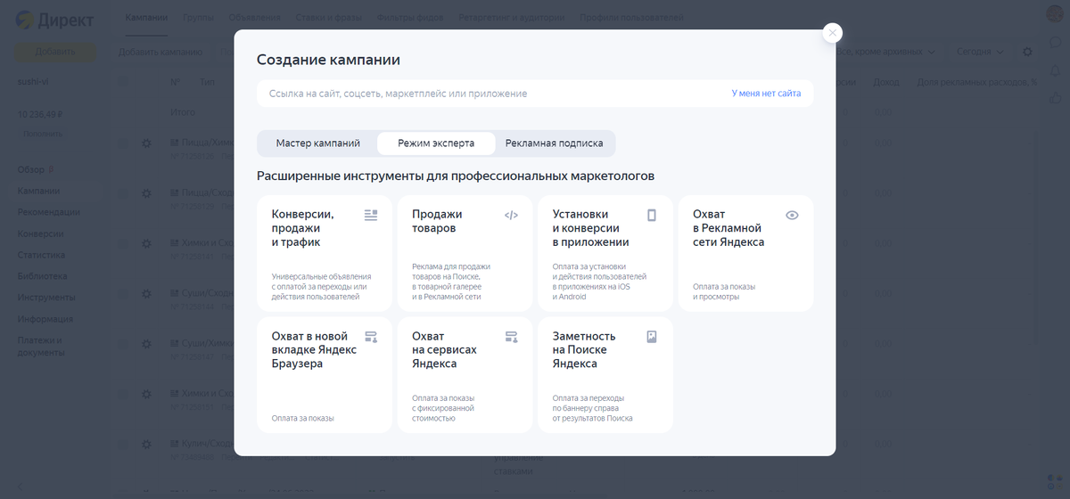Image resolution: width=1070 pixels, height=499 pixels.
Task: Choose 'Продажи товаров' campaign title
Action: (437, 221)
